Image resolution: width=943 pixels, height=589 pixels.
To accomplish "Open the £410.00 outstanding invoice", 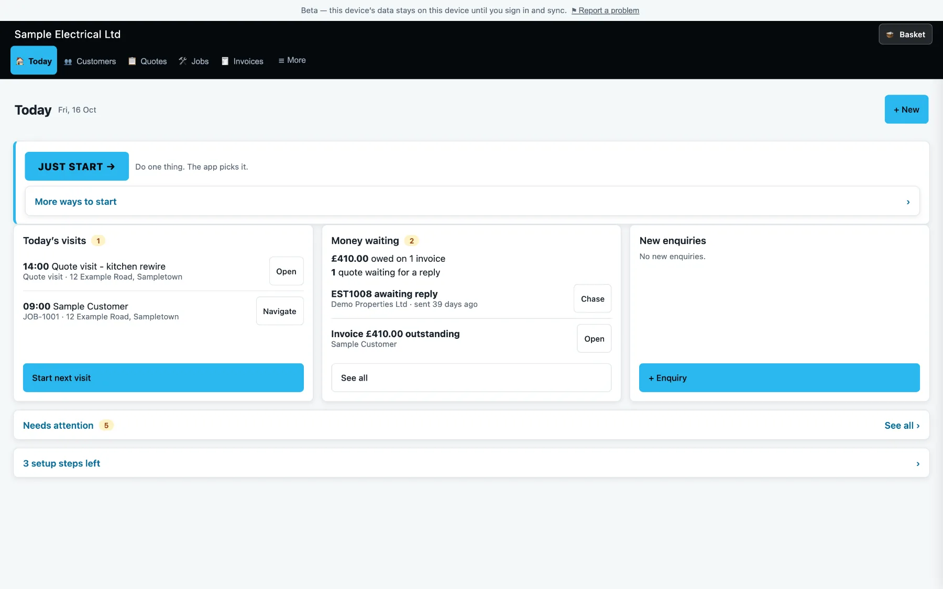I will point(594,338).
